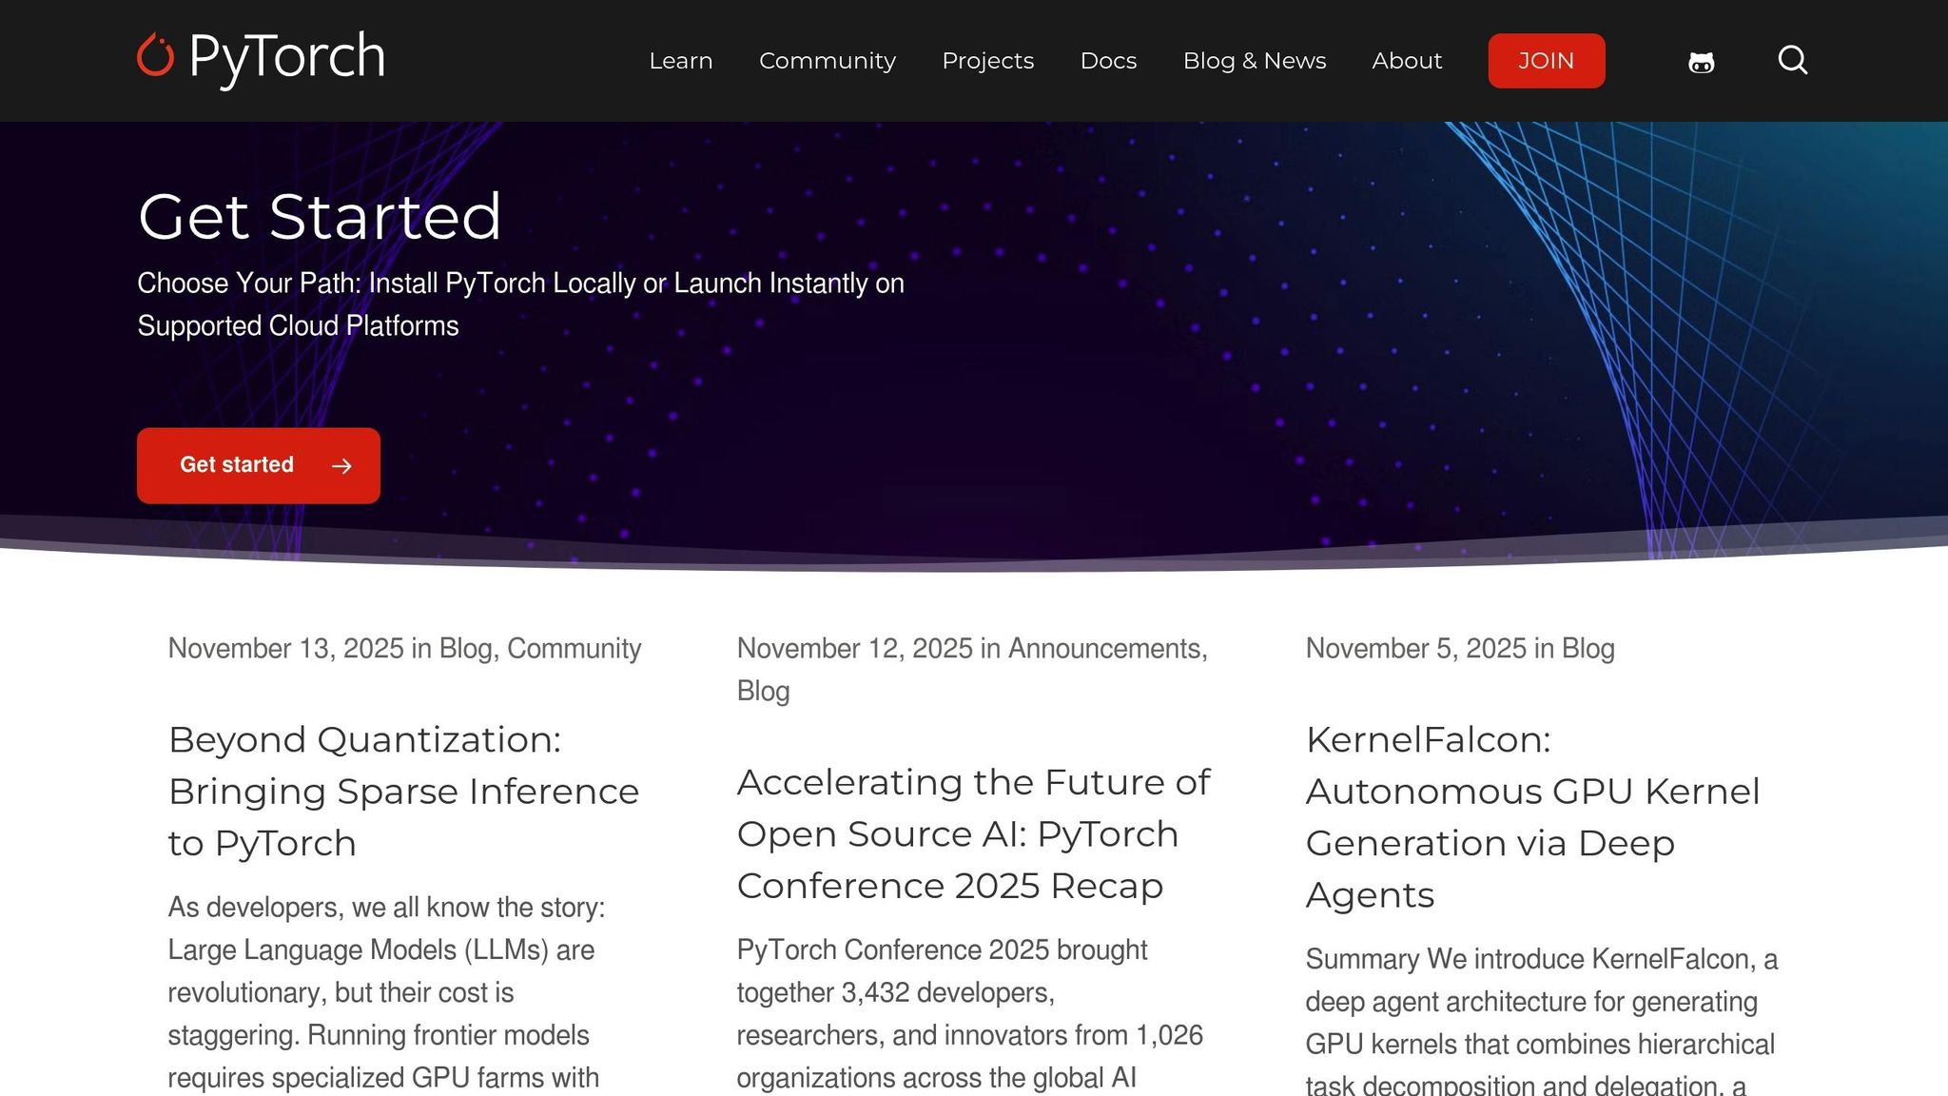The width and height of the screenshot is (1948, 1096).
Task: Click the search magnifier icon
Action: pyautogui.click(x=1792, y=61)
